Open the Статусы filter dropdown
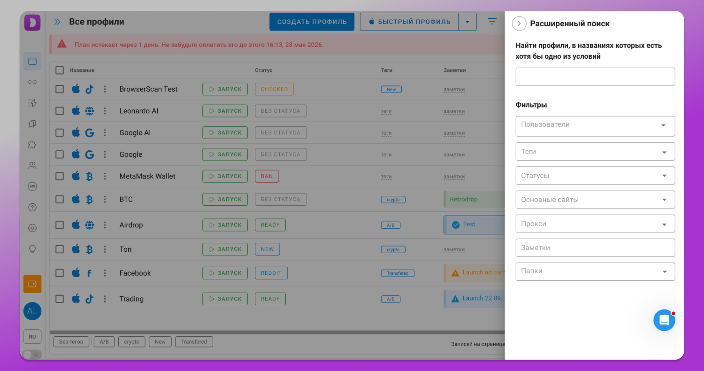The height and width of the screenshot is (371, 704). pos(595,176)
